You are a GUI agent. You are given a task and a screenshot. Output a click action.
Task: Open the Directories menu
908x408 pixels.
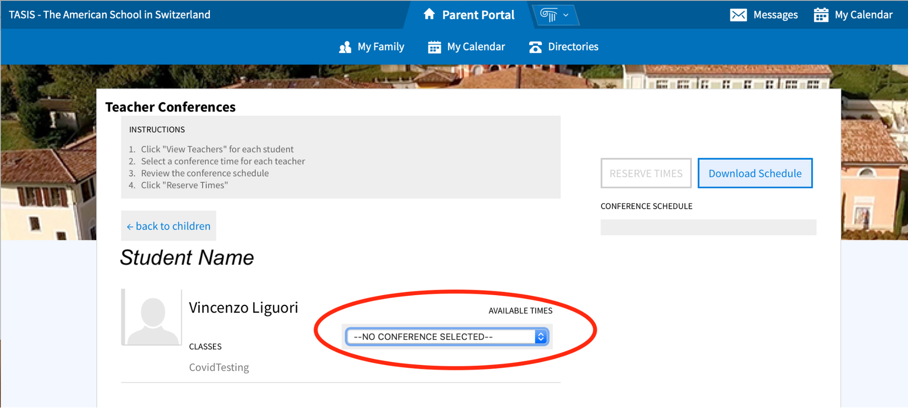point(573,47)
